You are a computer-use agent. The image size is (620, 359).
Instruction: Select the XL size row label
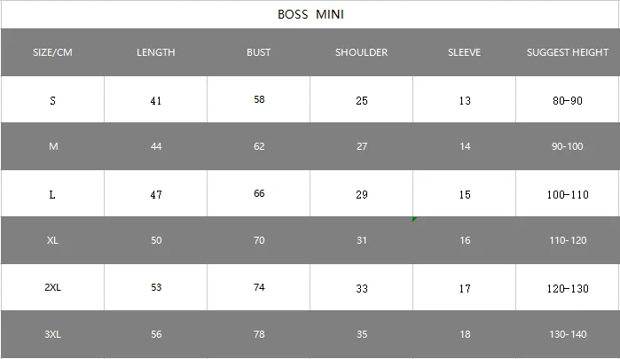[x=52, y=240]
